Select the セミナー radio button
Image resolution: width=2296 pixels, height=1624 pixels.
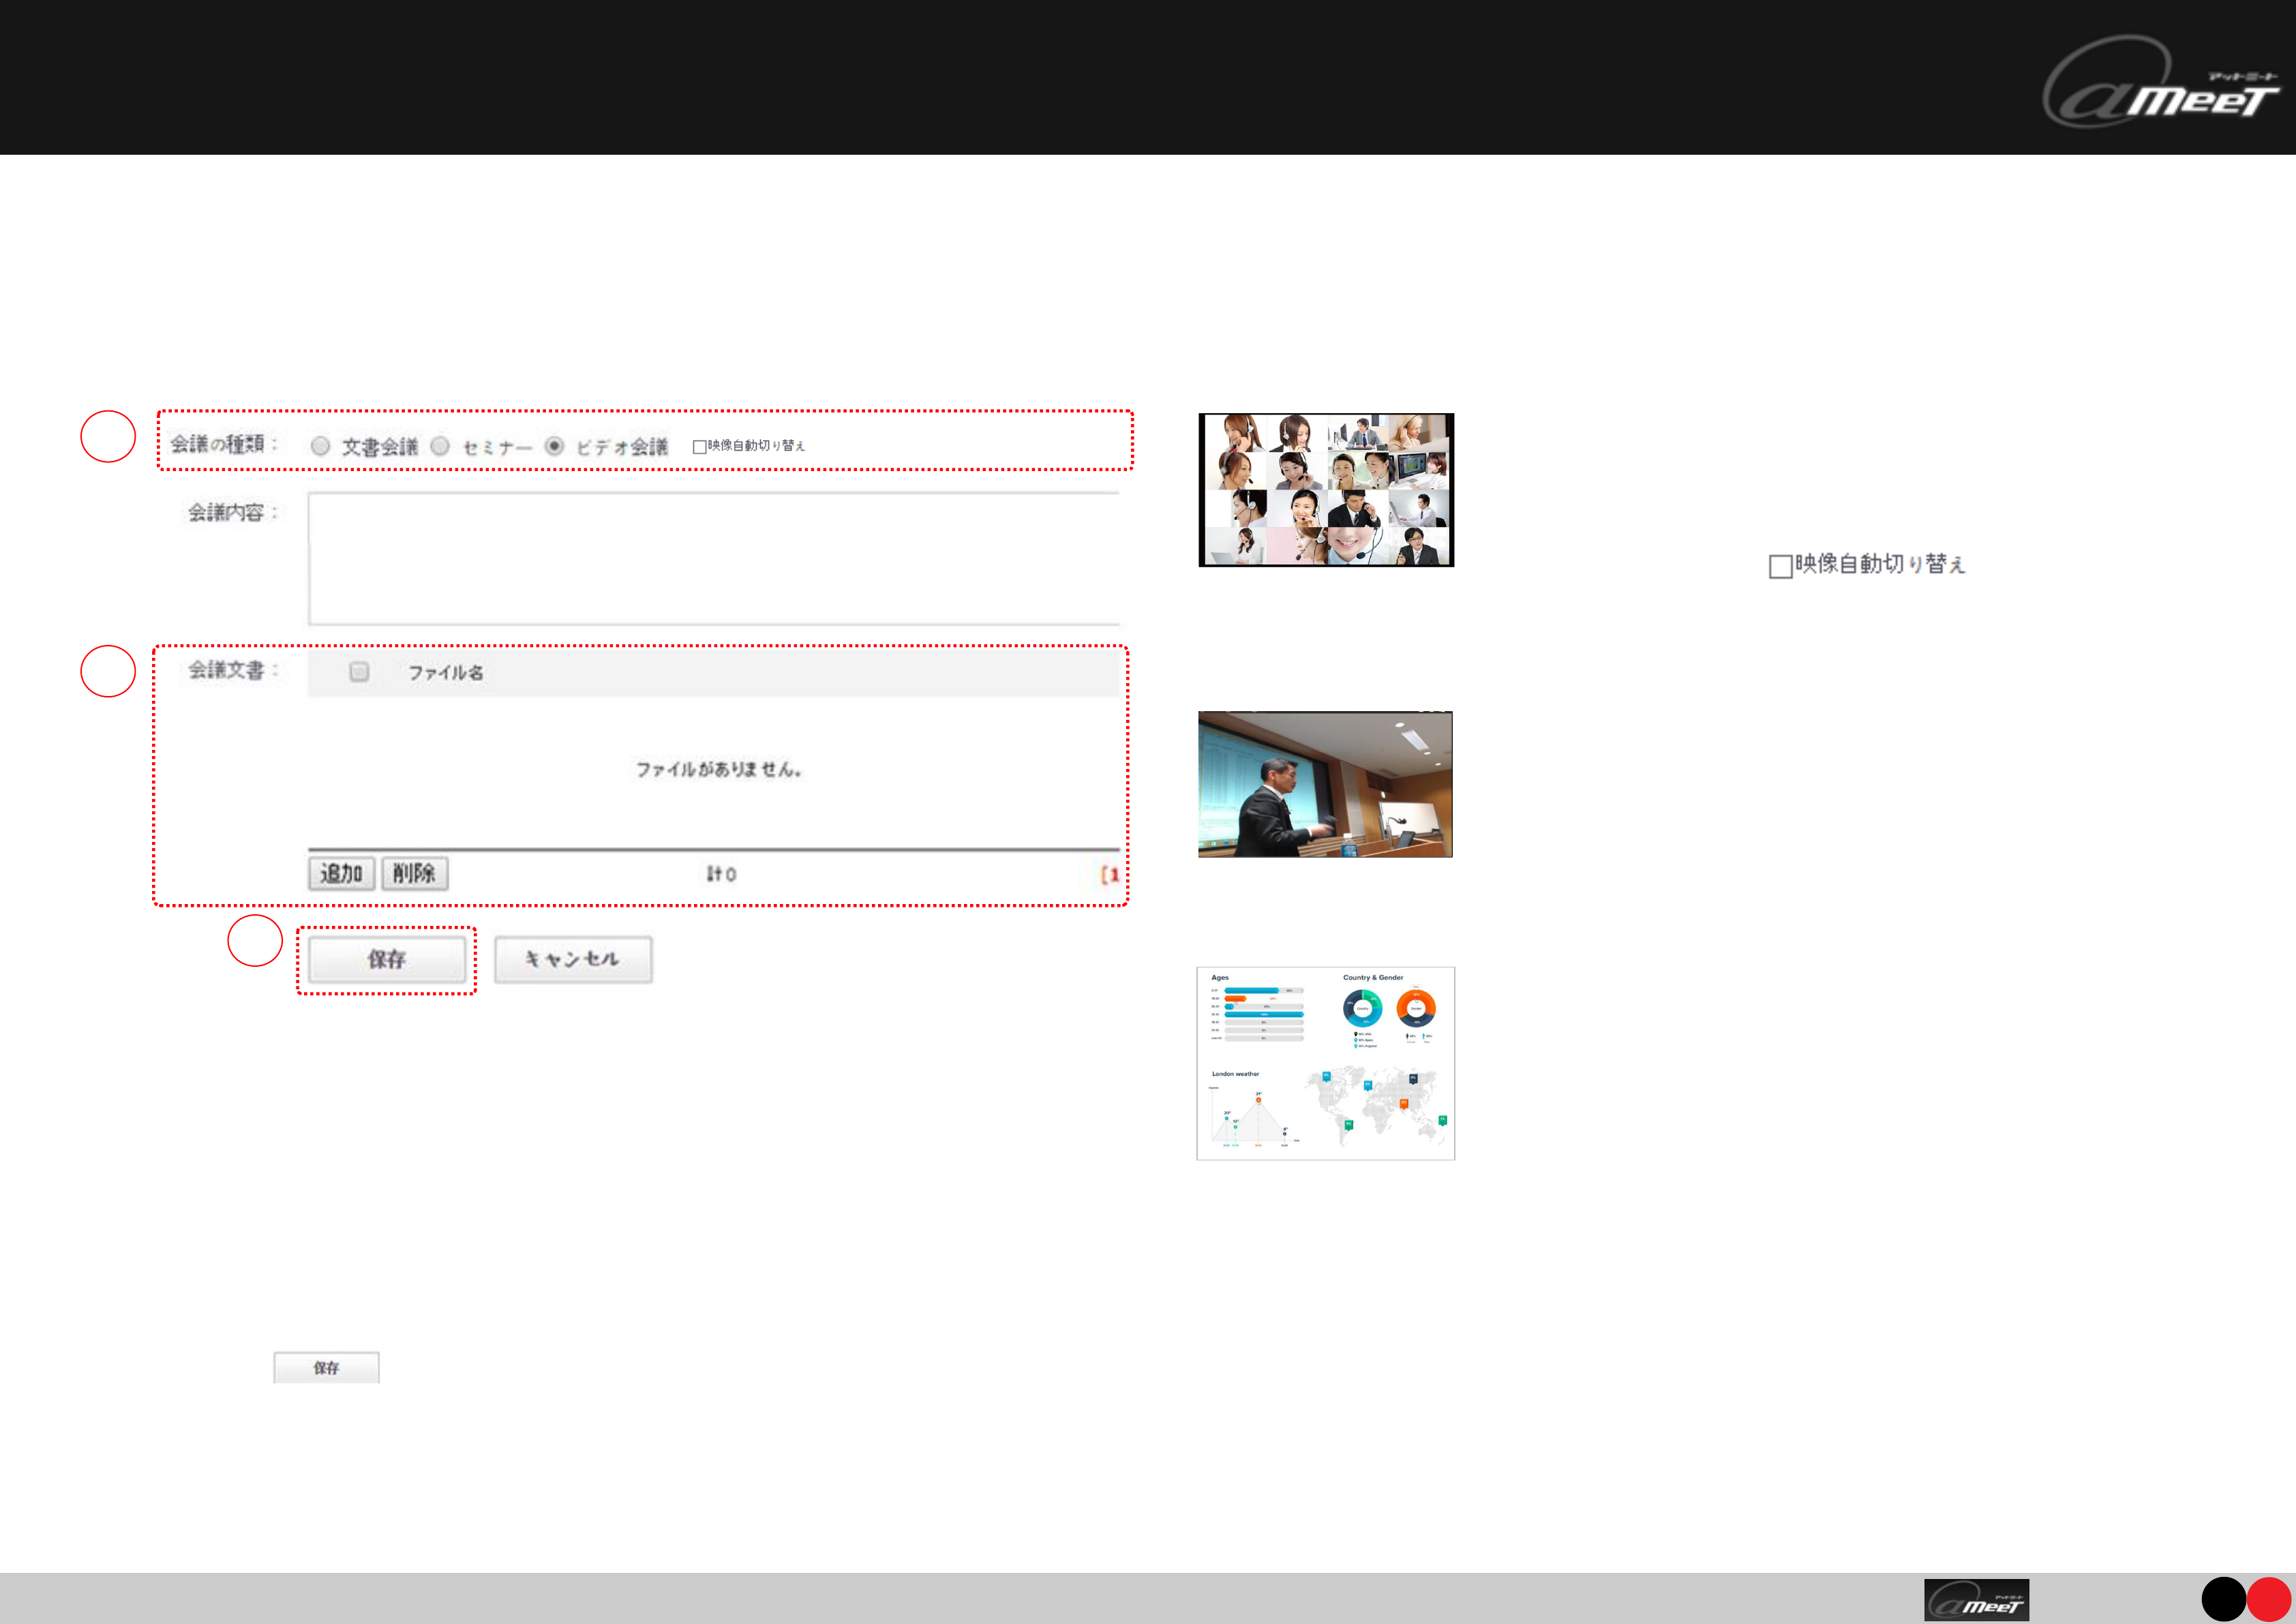click(440, 446)
